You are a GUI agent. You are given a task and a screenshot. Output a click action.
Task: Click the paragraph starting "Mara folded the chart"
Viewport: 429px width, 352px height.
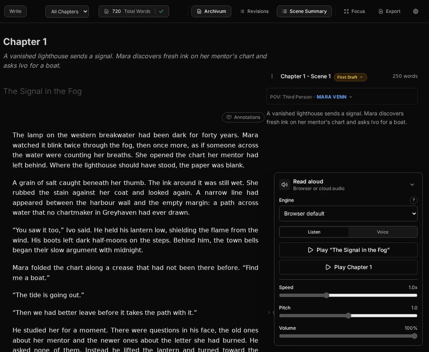click(x=135, y=273)
